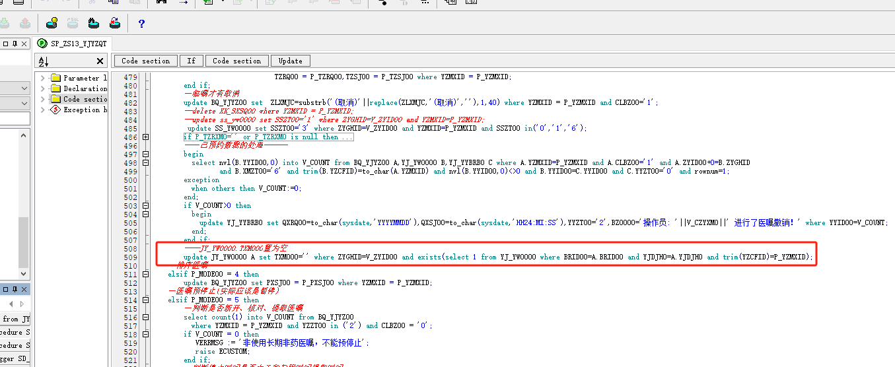Viewport: 895px width, 367px height.
Task: Sort code contents with the A-Z icon
Action: [44, 61]
